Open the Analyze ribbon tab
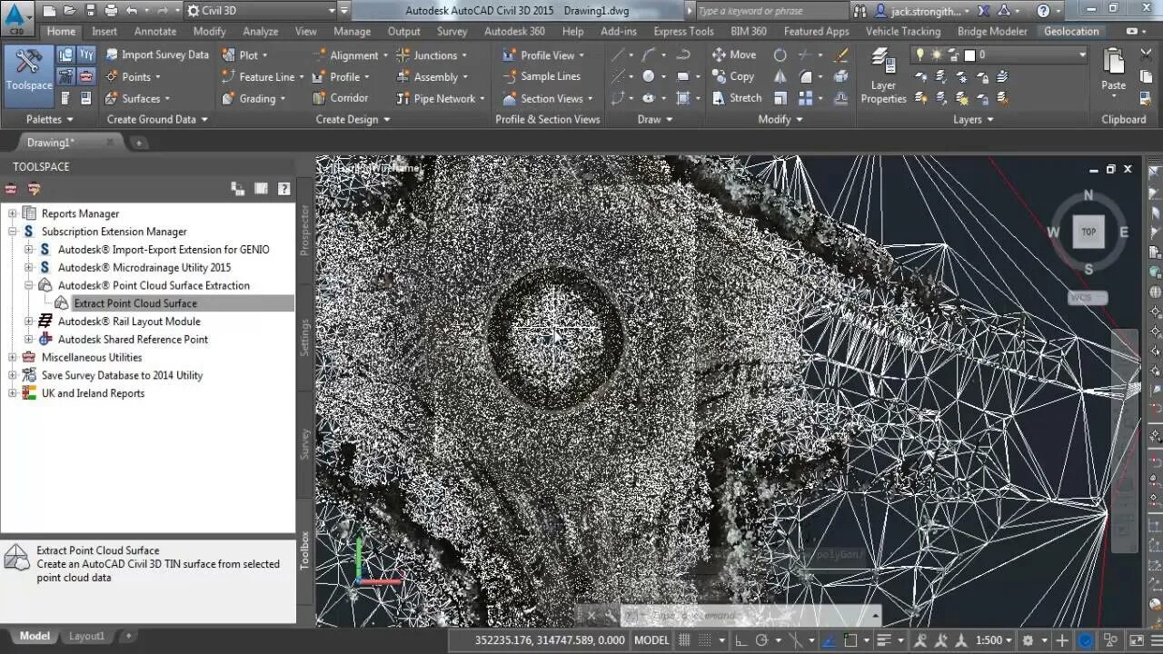The image size is (1163, 654). pos(260,31)
